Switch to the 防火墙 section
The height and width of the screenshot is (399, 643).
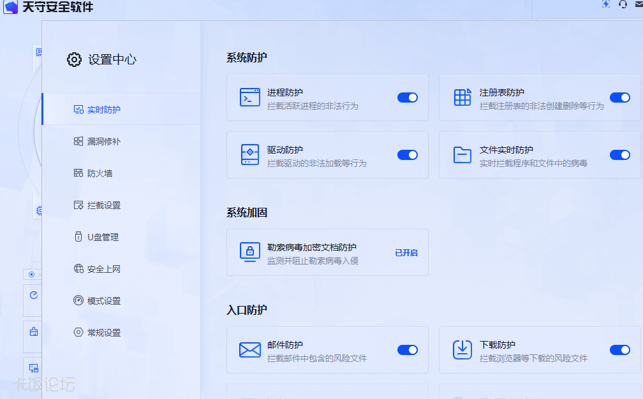click(100, 173)
